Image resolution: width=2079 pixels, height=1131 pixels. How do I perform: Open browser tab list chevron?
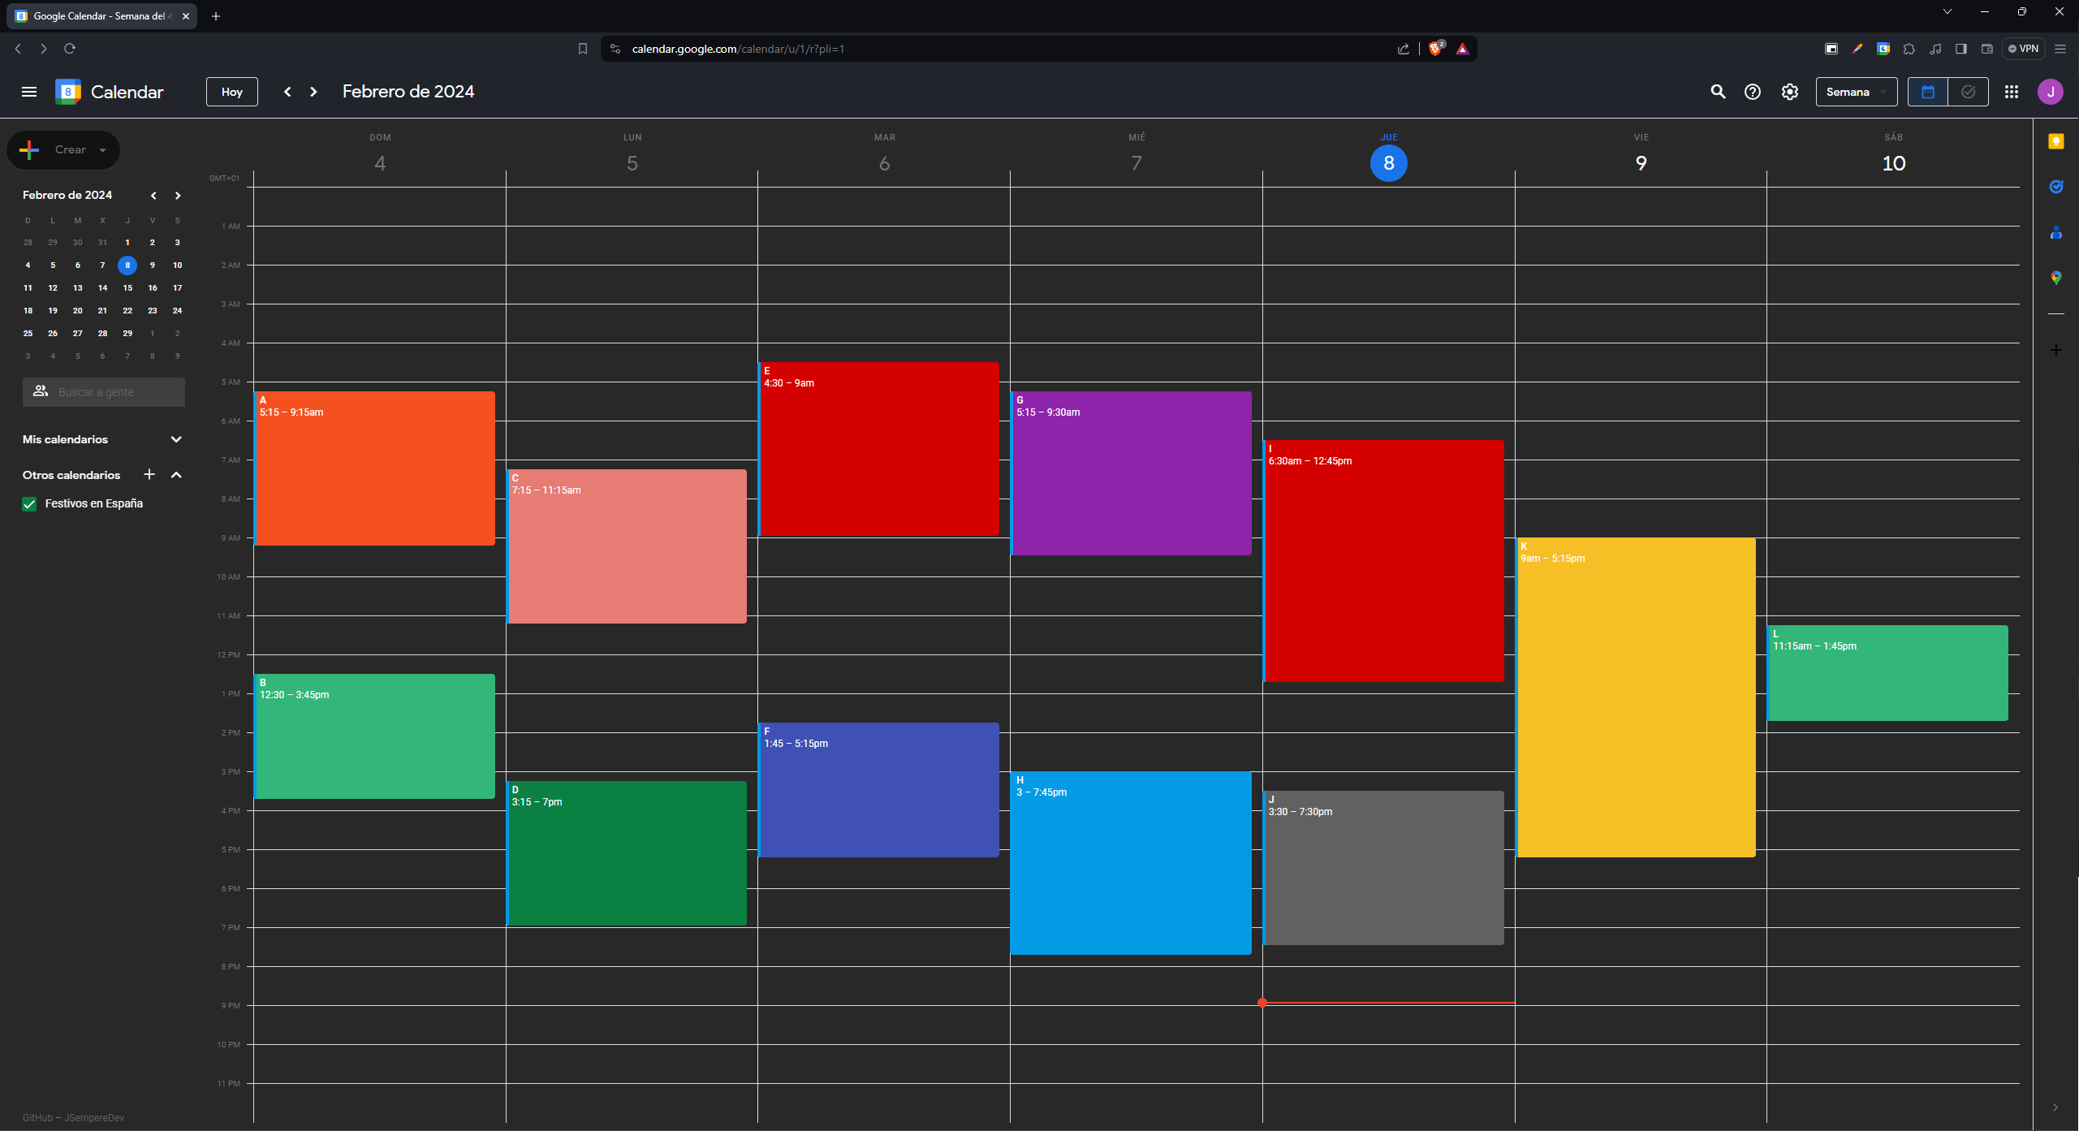[x=1947, y=12]
